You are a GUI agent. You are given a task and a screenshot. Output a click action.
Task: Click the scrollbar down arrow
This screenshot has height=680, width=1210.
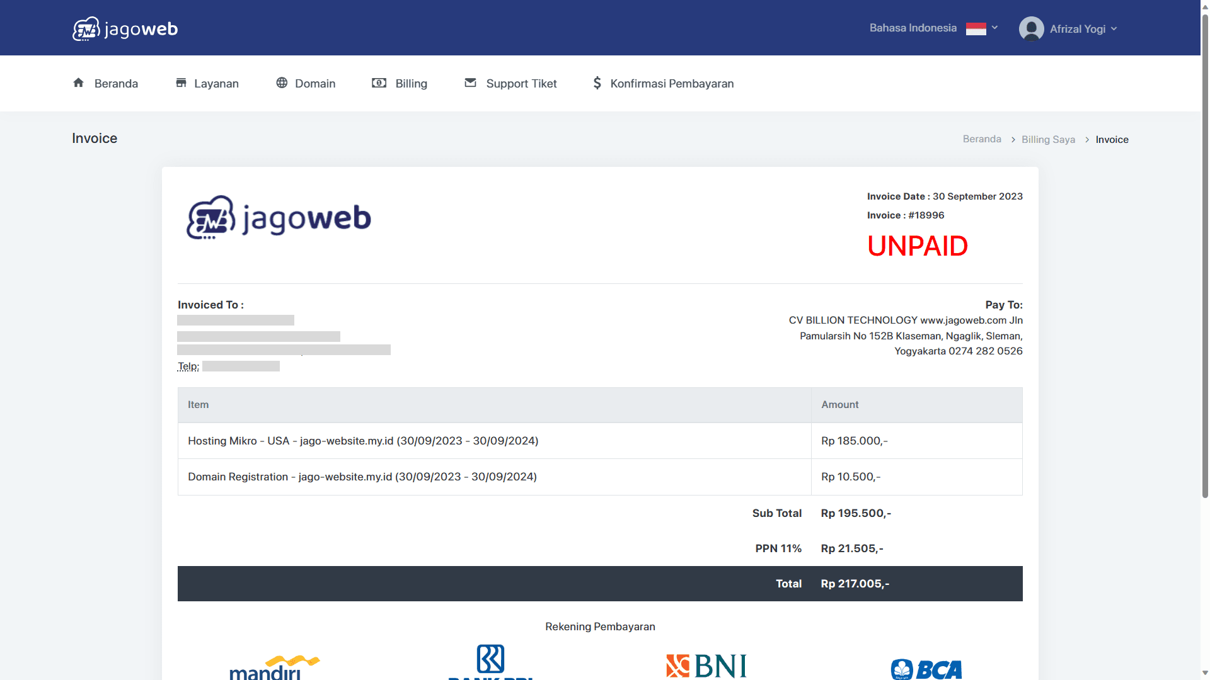tap(1205, 673)
